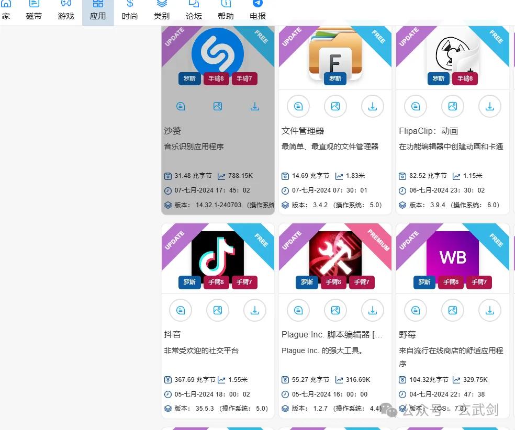This screenshot has width=515, height=430.
Task: View screenshots icon for Plague Inc. 脚本编辑器
Action: click(335, 310)
